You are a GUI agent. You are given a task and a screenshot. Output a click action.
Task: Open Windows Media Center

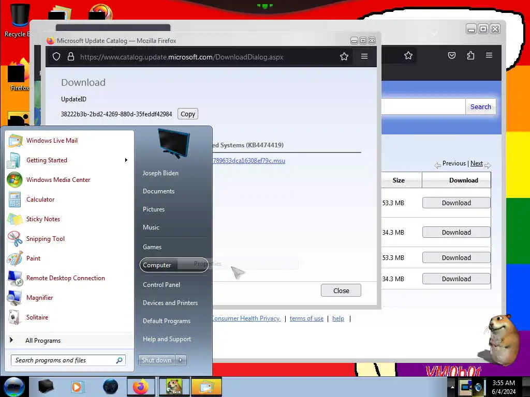pyautogui.click(x=58, y=179)
